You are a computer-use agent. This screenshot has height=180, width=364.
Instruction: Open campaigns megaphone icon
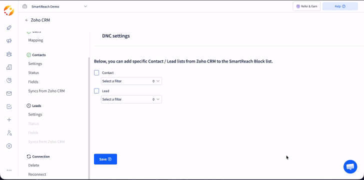point(9,41)
